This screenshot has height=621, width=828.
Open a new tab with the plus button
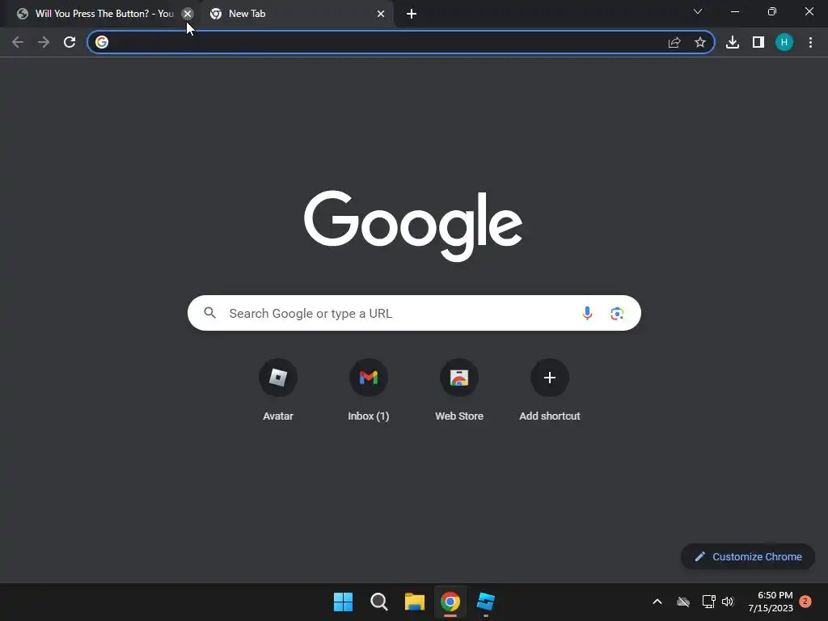412,14
